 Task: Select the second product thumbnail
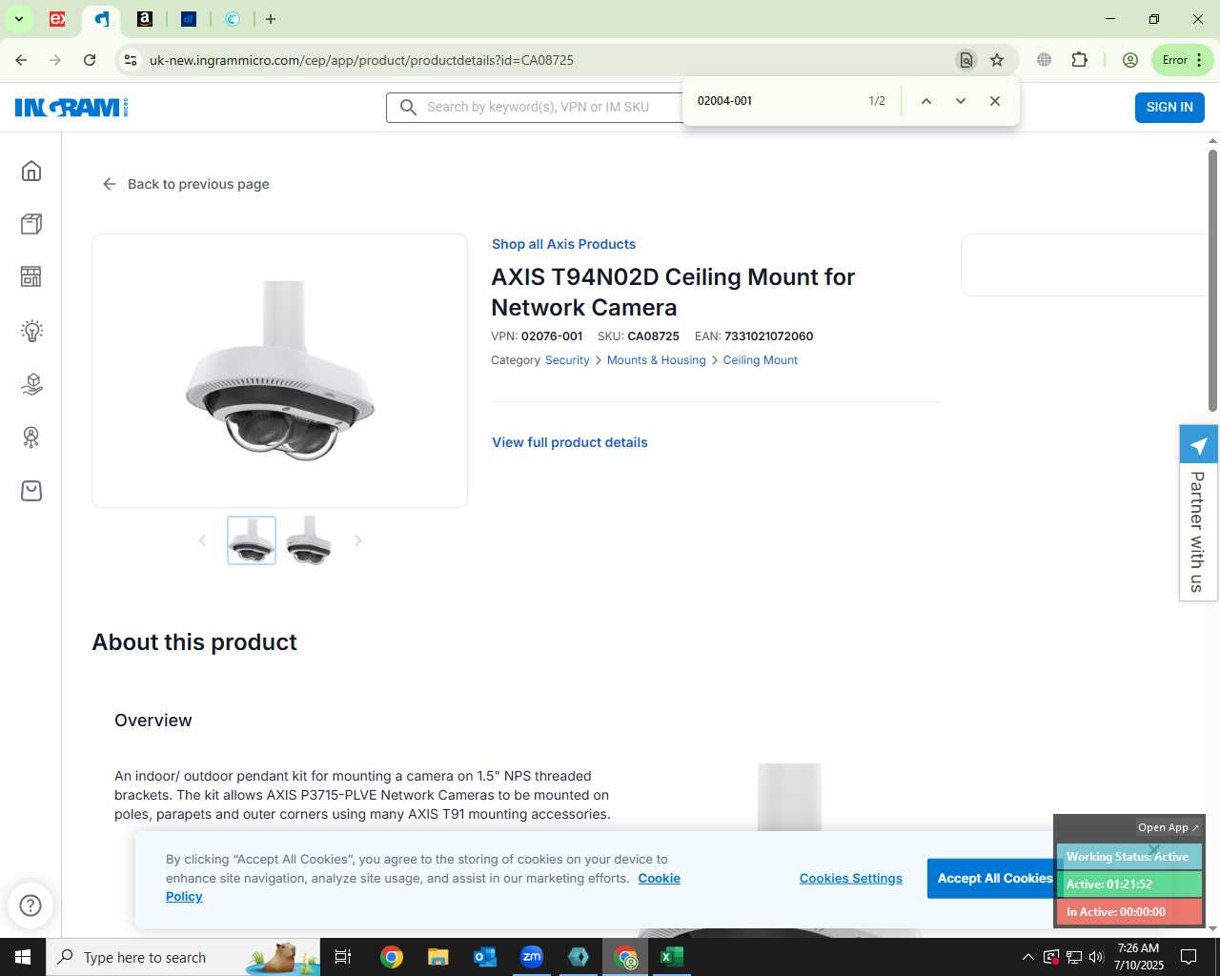click(x=309, y=540)
